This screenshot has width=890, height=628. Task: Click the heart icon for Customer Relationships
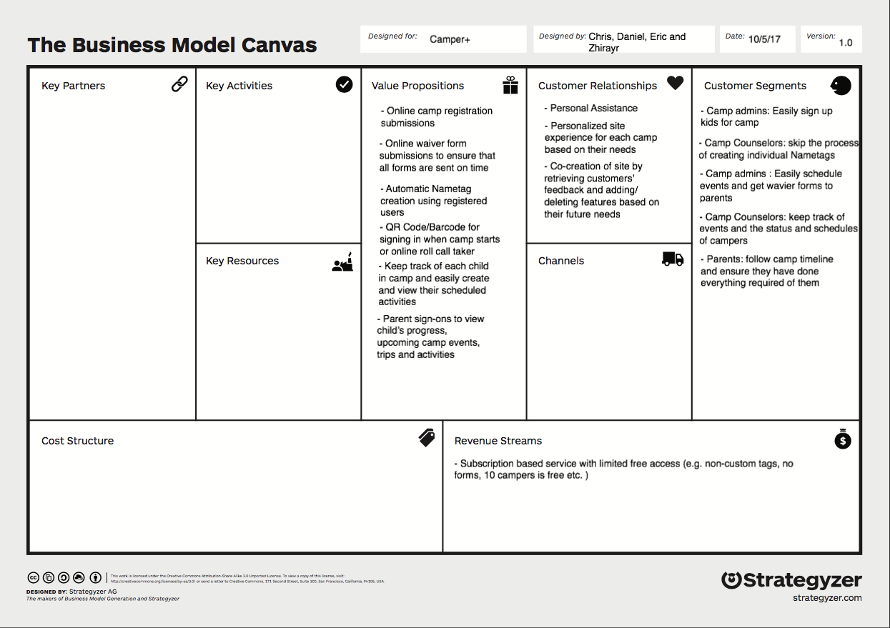pos(675,83)
